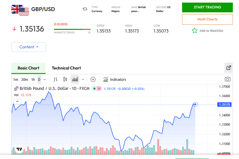239x159 pixels.
Task: Click the START TRADING button
Action: (207, 7)
